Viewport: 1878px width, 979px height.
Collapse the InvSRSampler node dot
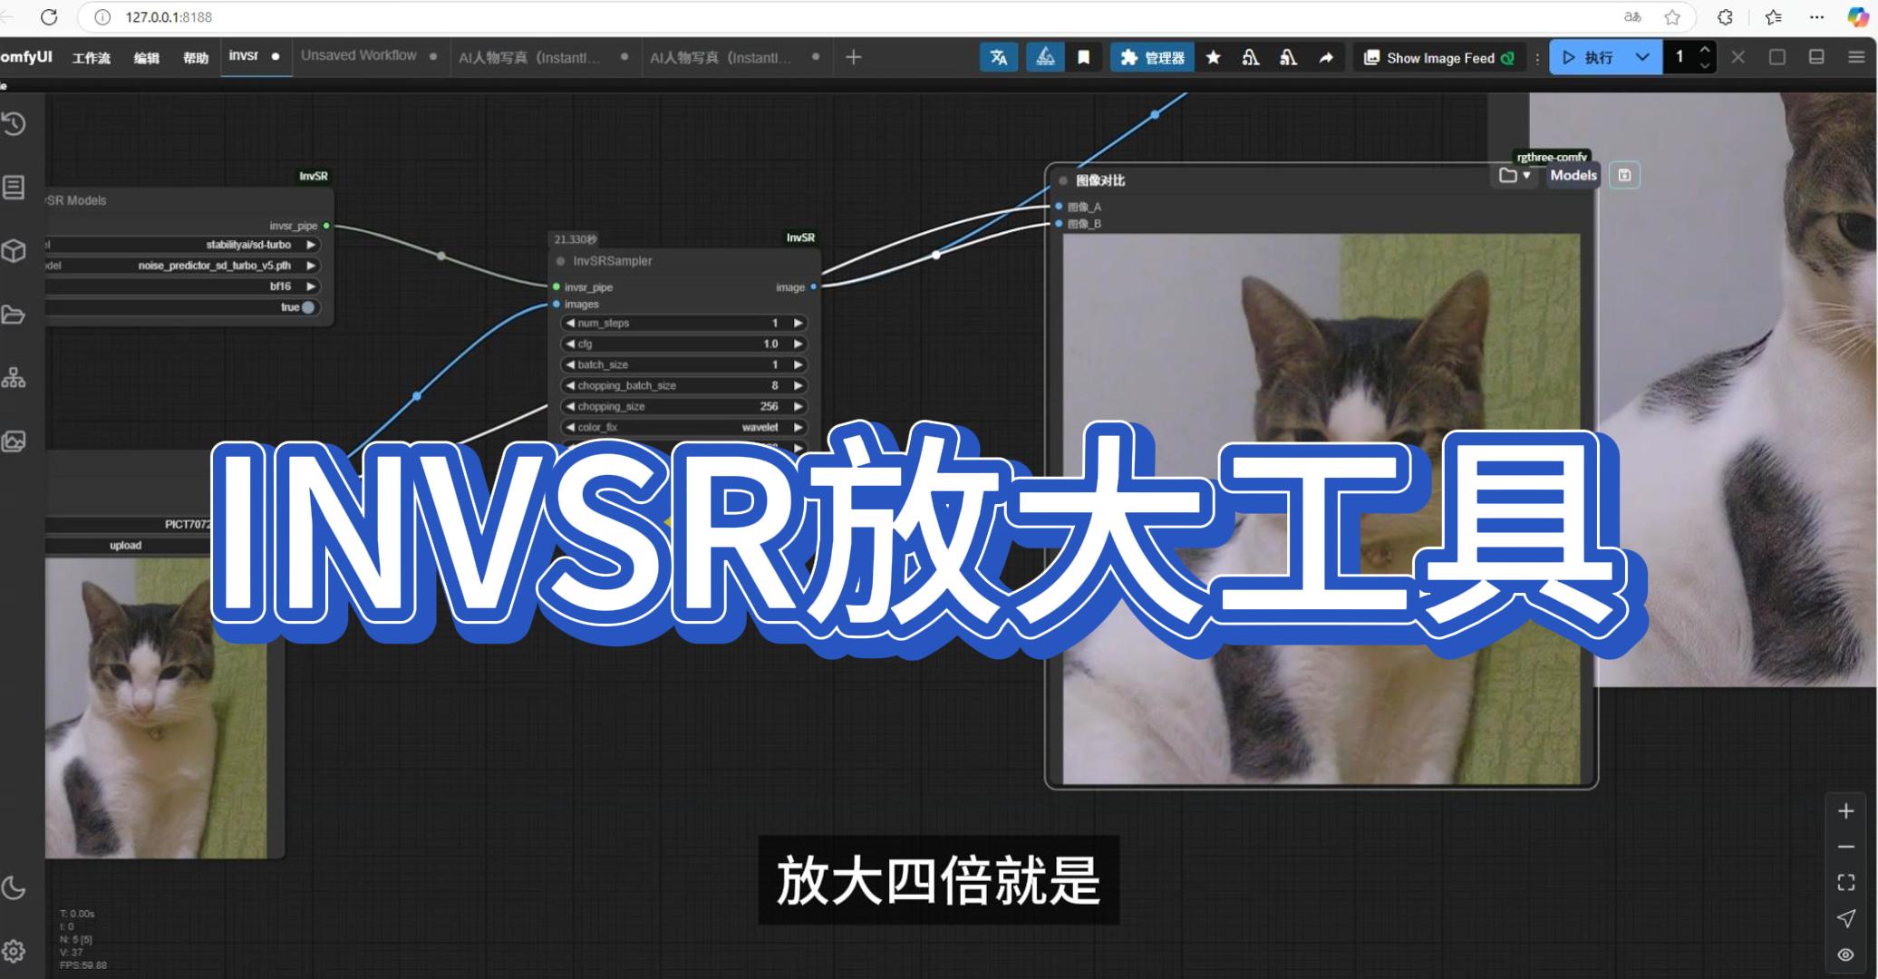click(560, 261)
